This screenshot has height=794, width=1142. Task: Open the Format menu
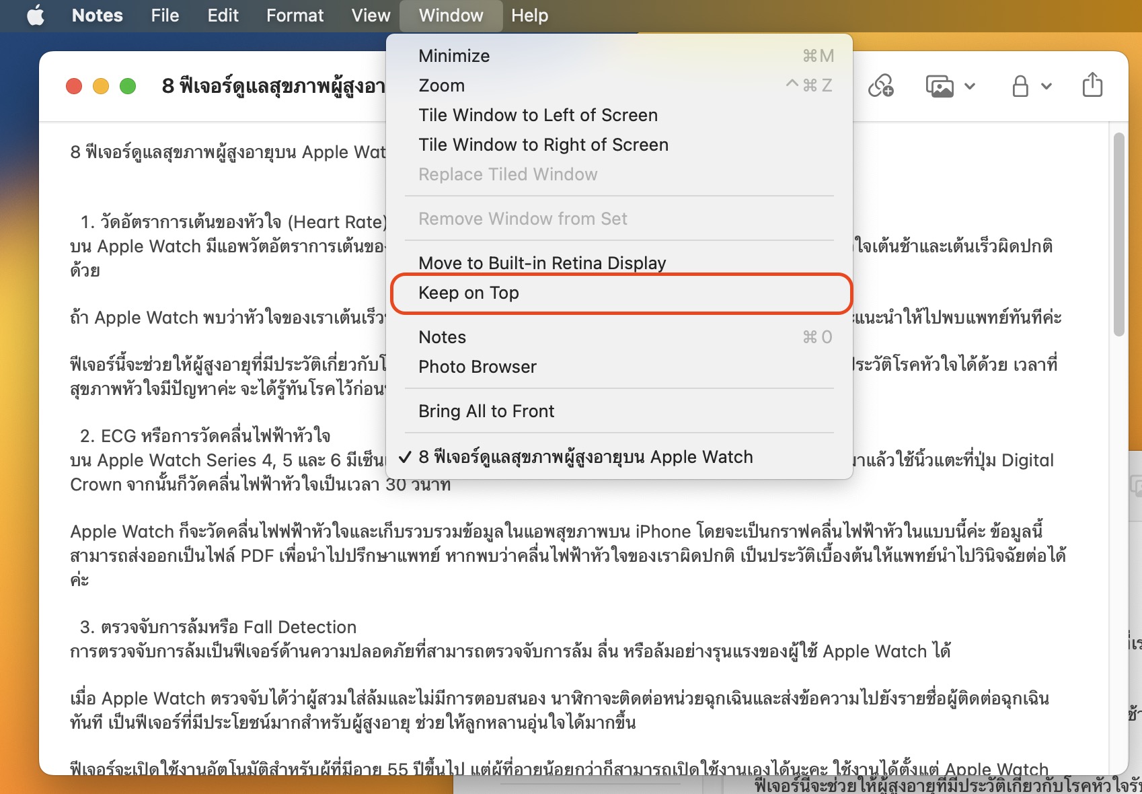click(295, 15)
